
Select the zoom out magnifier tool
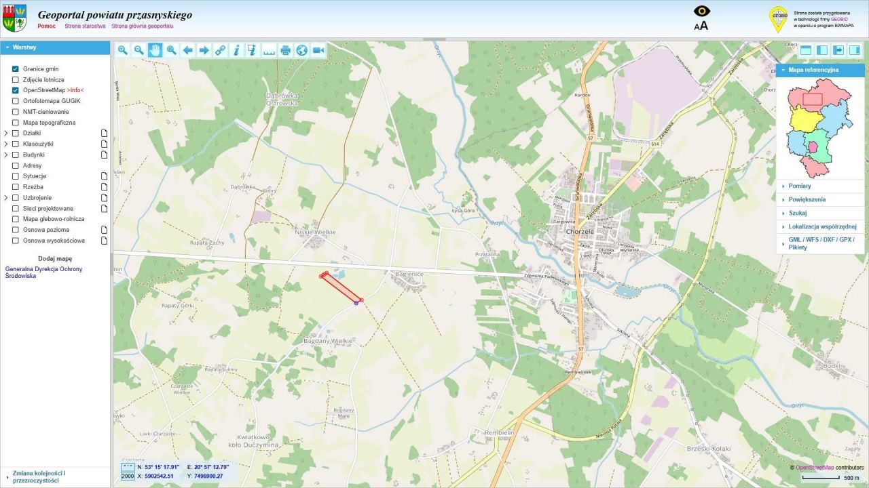click(x=138, y=49)
